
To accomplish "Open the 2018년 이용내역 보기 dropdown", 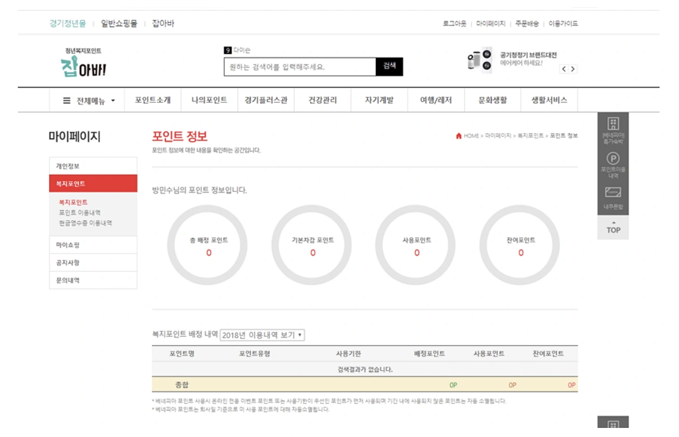I will (262, 335).
